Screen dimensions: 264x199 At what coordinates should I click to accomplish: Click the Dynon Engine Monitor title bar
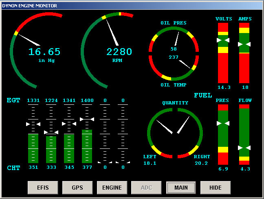132,6
